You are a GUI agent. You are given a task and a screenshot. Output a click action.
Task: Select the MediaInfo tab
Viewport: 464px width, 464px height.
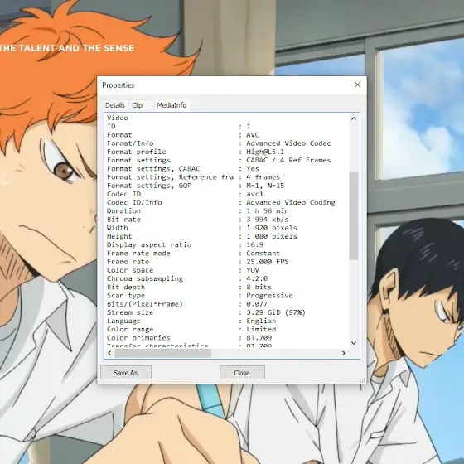(x=172, y=105)
